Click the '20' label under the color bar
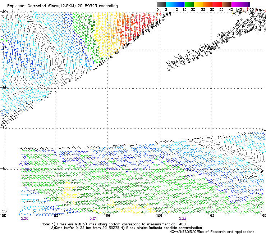The height and width of the screenshot is (234, 266). coord(193,10)
